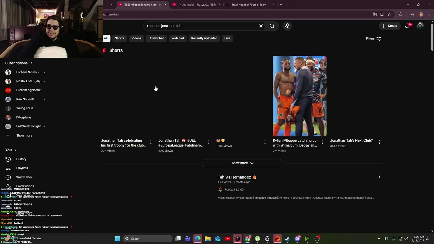Open Playlists in the sidebar

(22, 168)
